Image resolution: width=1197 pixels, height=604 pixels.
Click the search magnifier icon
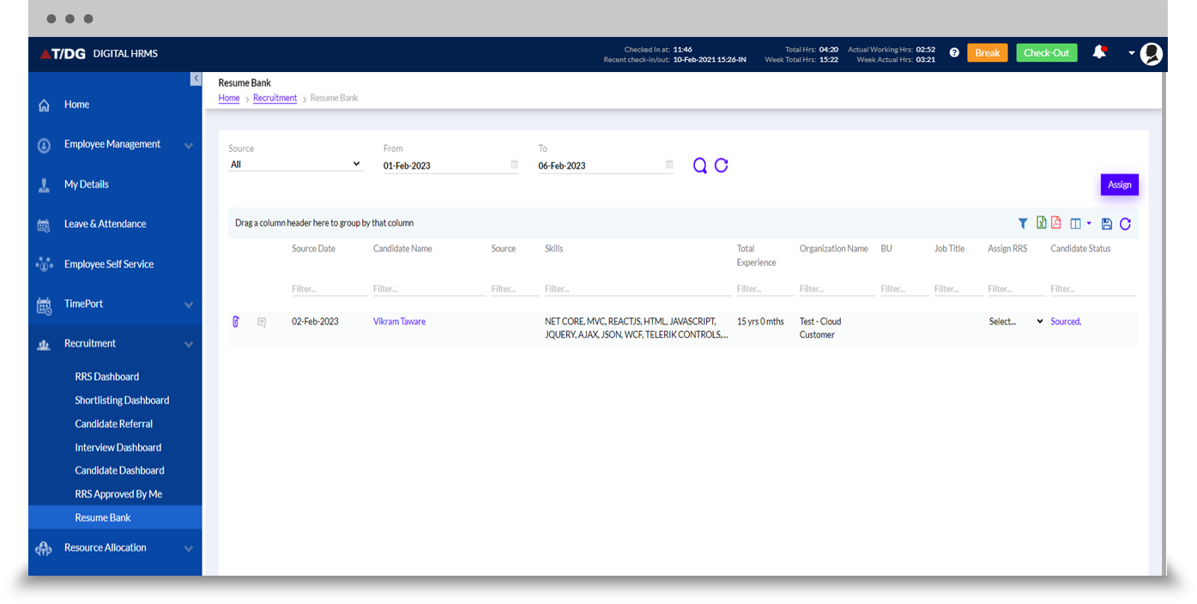[700, 166]
